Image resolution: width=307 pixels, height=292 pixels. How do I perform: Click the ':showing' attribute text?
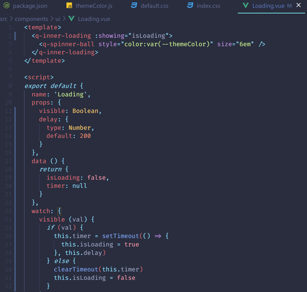[110, 36]
